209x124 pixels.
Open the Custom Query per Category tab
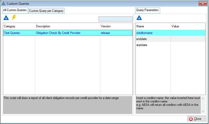tap(46, 11)
